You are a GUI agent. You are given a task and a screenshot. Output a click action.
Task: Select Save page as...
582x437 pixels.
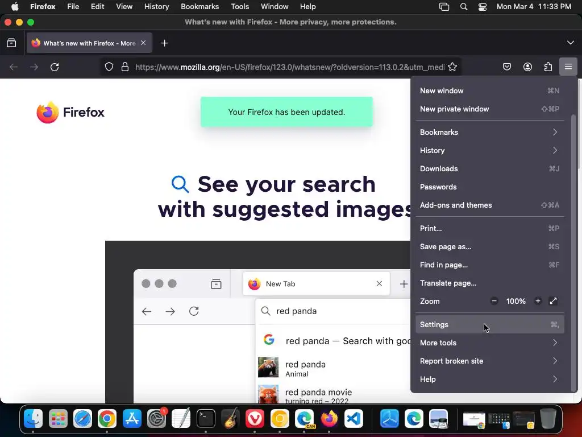pos(489,247)
